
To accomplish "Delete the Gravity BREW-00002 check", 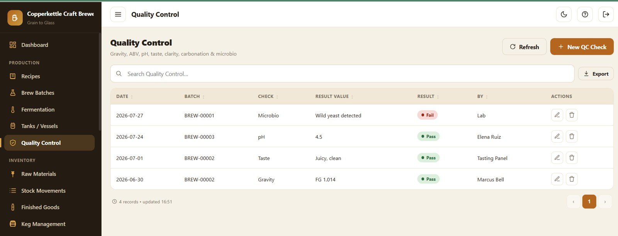I will 572,179.
